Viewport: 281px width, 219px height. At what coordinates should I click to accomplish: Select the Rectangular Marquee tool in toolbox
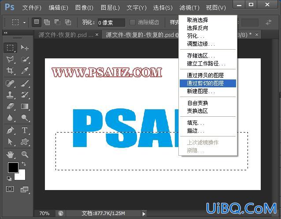click(x=10, y=48)
